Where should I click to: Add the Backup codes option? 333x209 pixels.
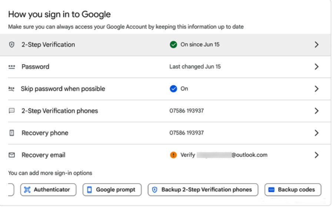tap(293, 190)
